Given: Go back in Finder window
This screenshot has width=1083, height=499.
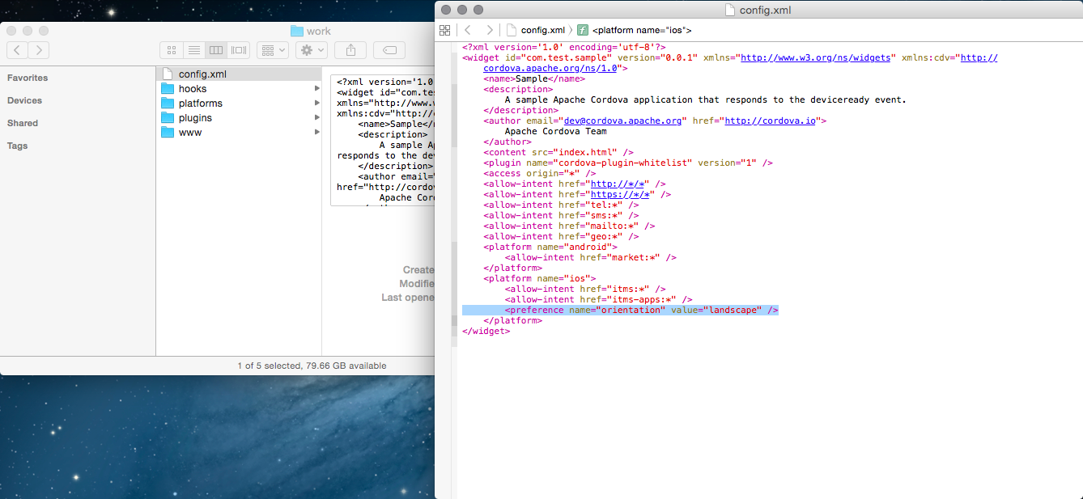Looking at the screenshot, I should (17, 50).
